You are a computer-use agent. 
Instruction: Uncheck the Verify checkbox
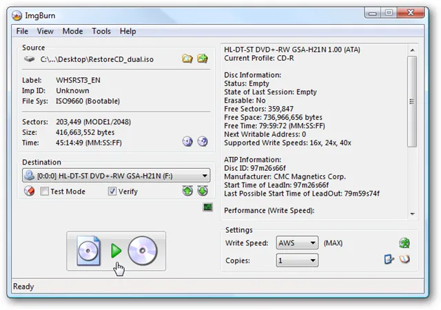(x=112, y=192)
